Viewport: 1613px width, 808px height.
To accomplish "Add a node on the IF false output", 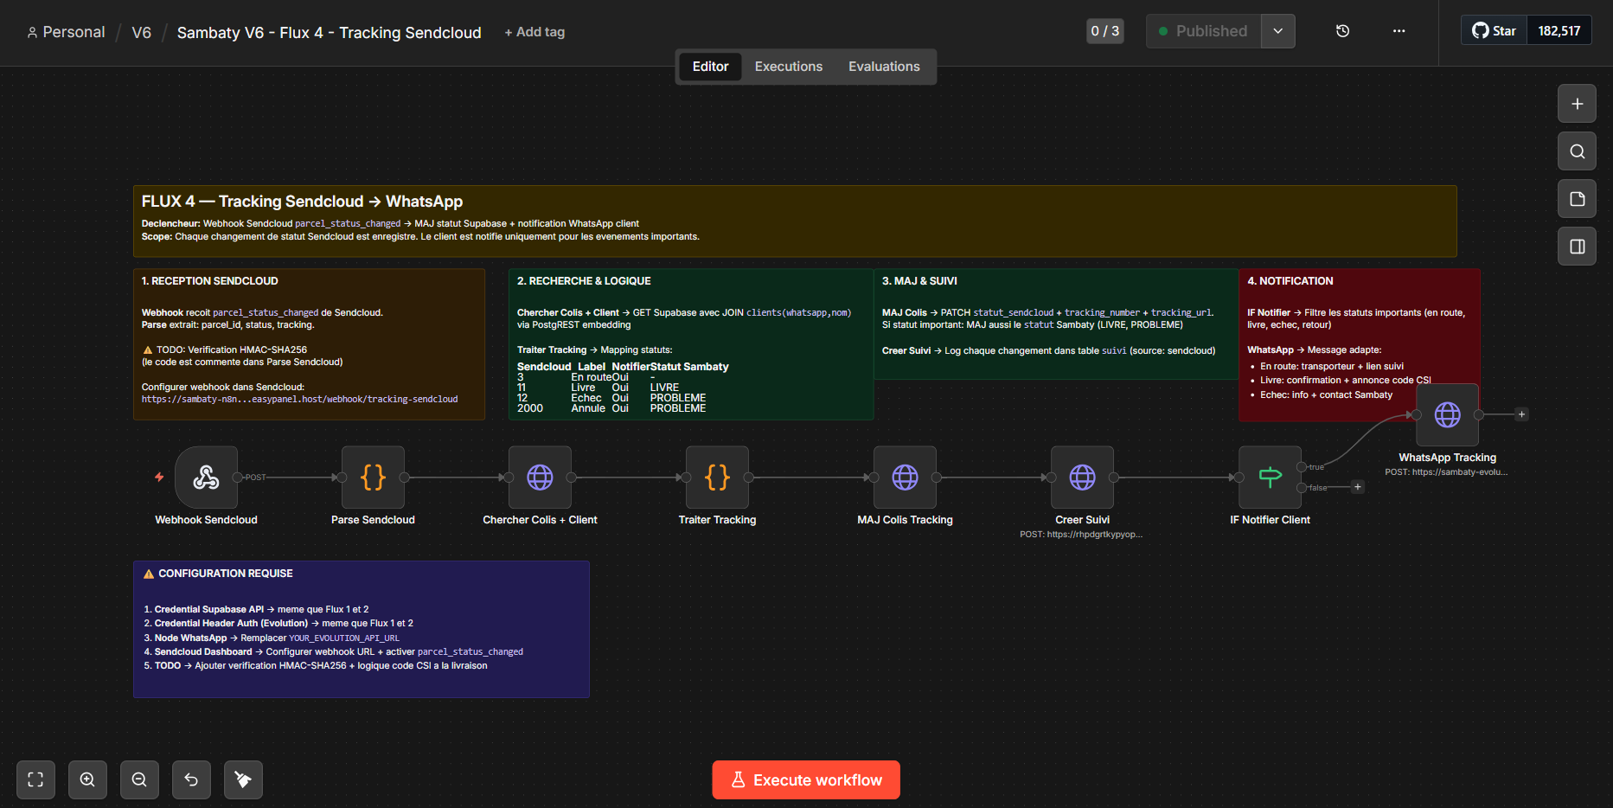I will 1358,487.
